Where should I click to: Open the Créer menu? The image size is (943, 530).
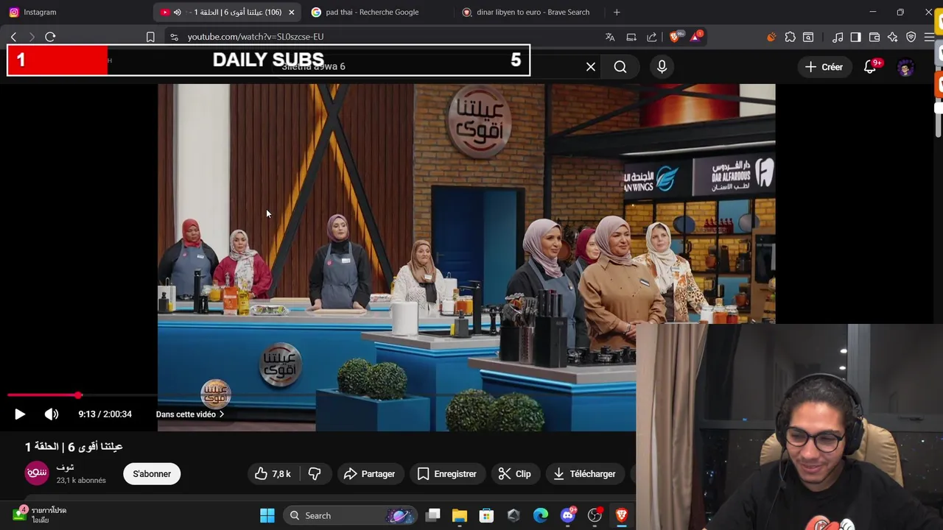824,67
